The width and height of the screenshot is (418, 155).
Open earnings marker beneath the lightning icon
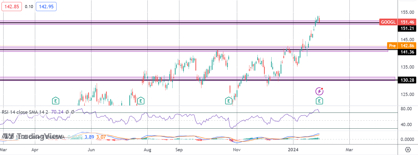pyautogui.click(x=319, y=101)
